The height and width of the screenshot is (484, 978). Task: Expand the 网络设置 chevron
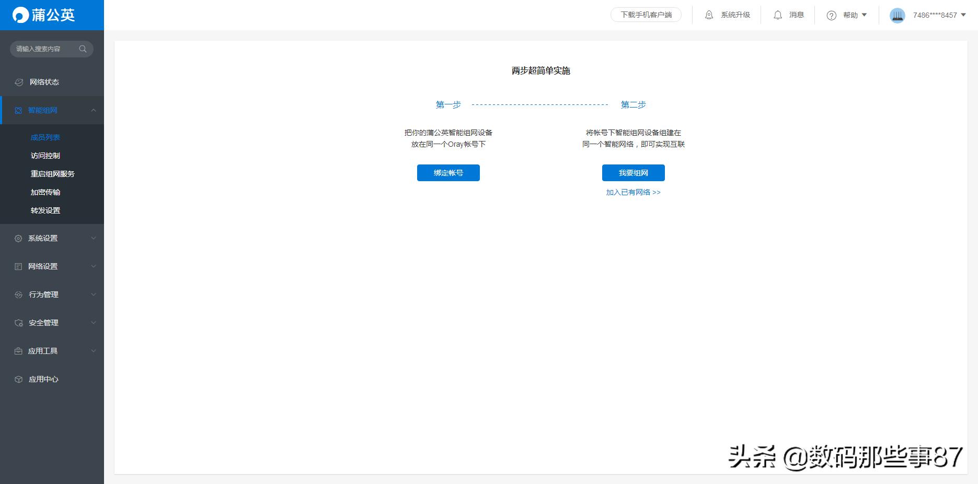pos(94,266)
